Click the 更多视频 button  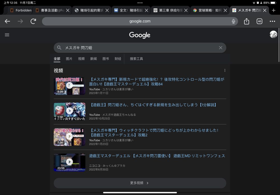(140, 183)
